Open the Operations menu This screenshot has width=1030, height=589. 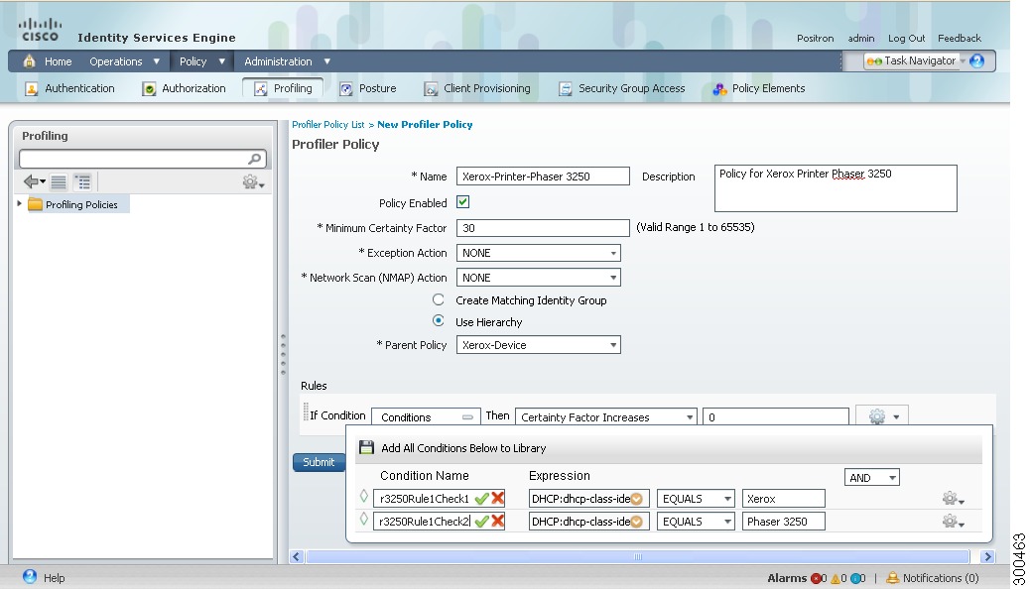[x=125, y=61]
